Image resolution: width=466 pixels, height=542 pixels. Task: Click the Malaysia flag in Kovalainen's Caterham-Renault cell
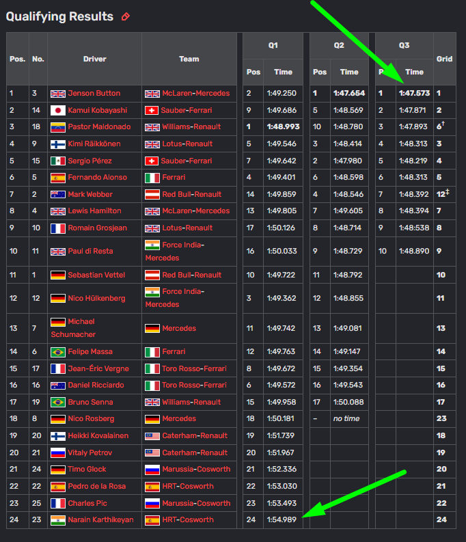(x=152, y=436)
